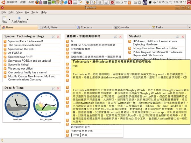Expand the New button dropdown arrow

click(9, 19)
